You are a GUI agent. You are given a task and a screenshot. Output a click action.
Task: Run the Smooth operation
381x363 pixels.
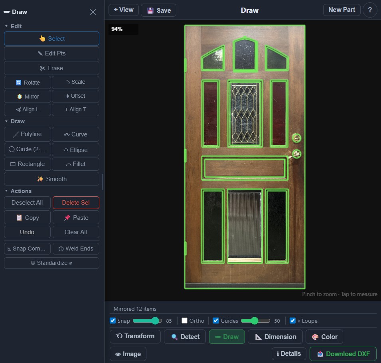(51, 179)
